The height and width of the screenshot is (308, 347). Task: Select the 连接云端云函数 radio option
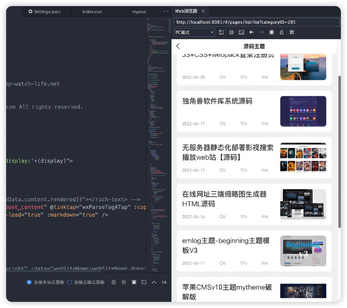click(x=69, y=282)
